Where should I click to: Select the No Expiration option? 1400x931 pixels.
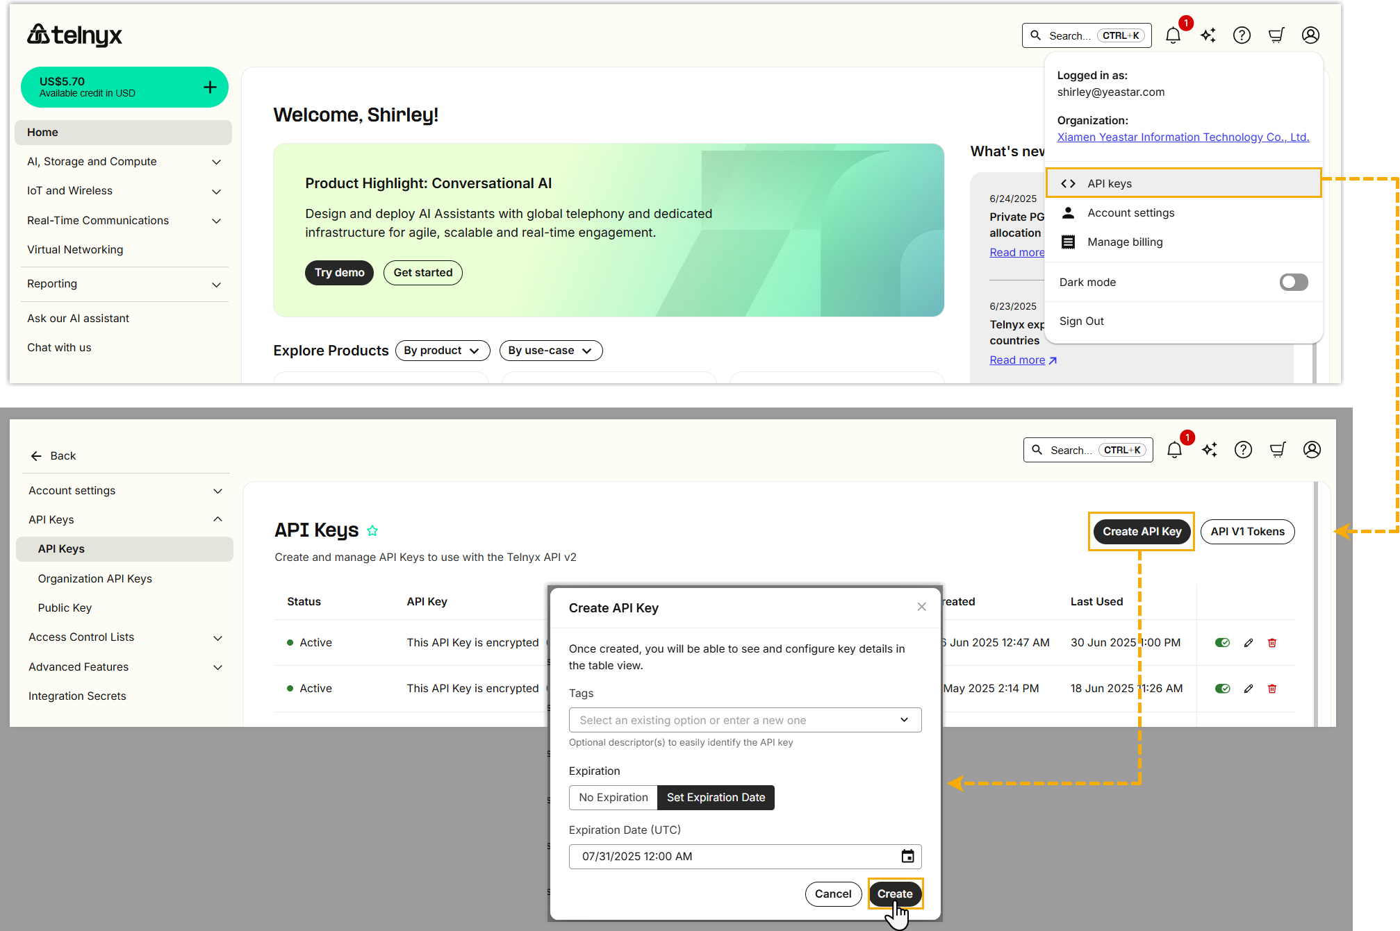point(613,797)
